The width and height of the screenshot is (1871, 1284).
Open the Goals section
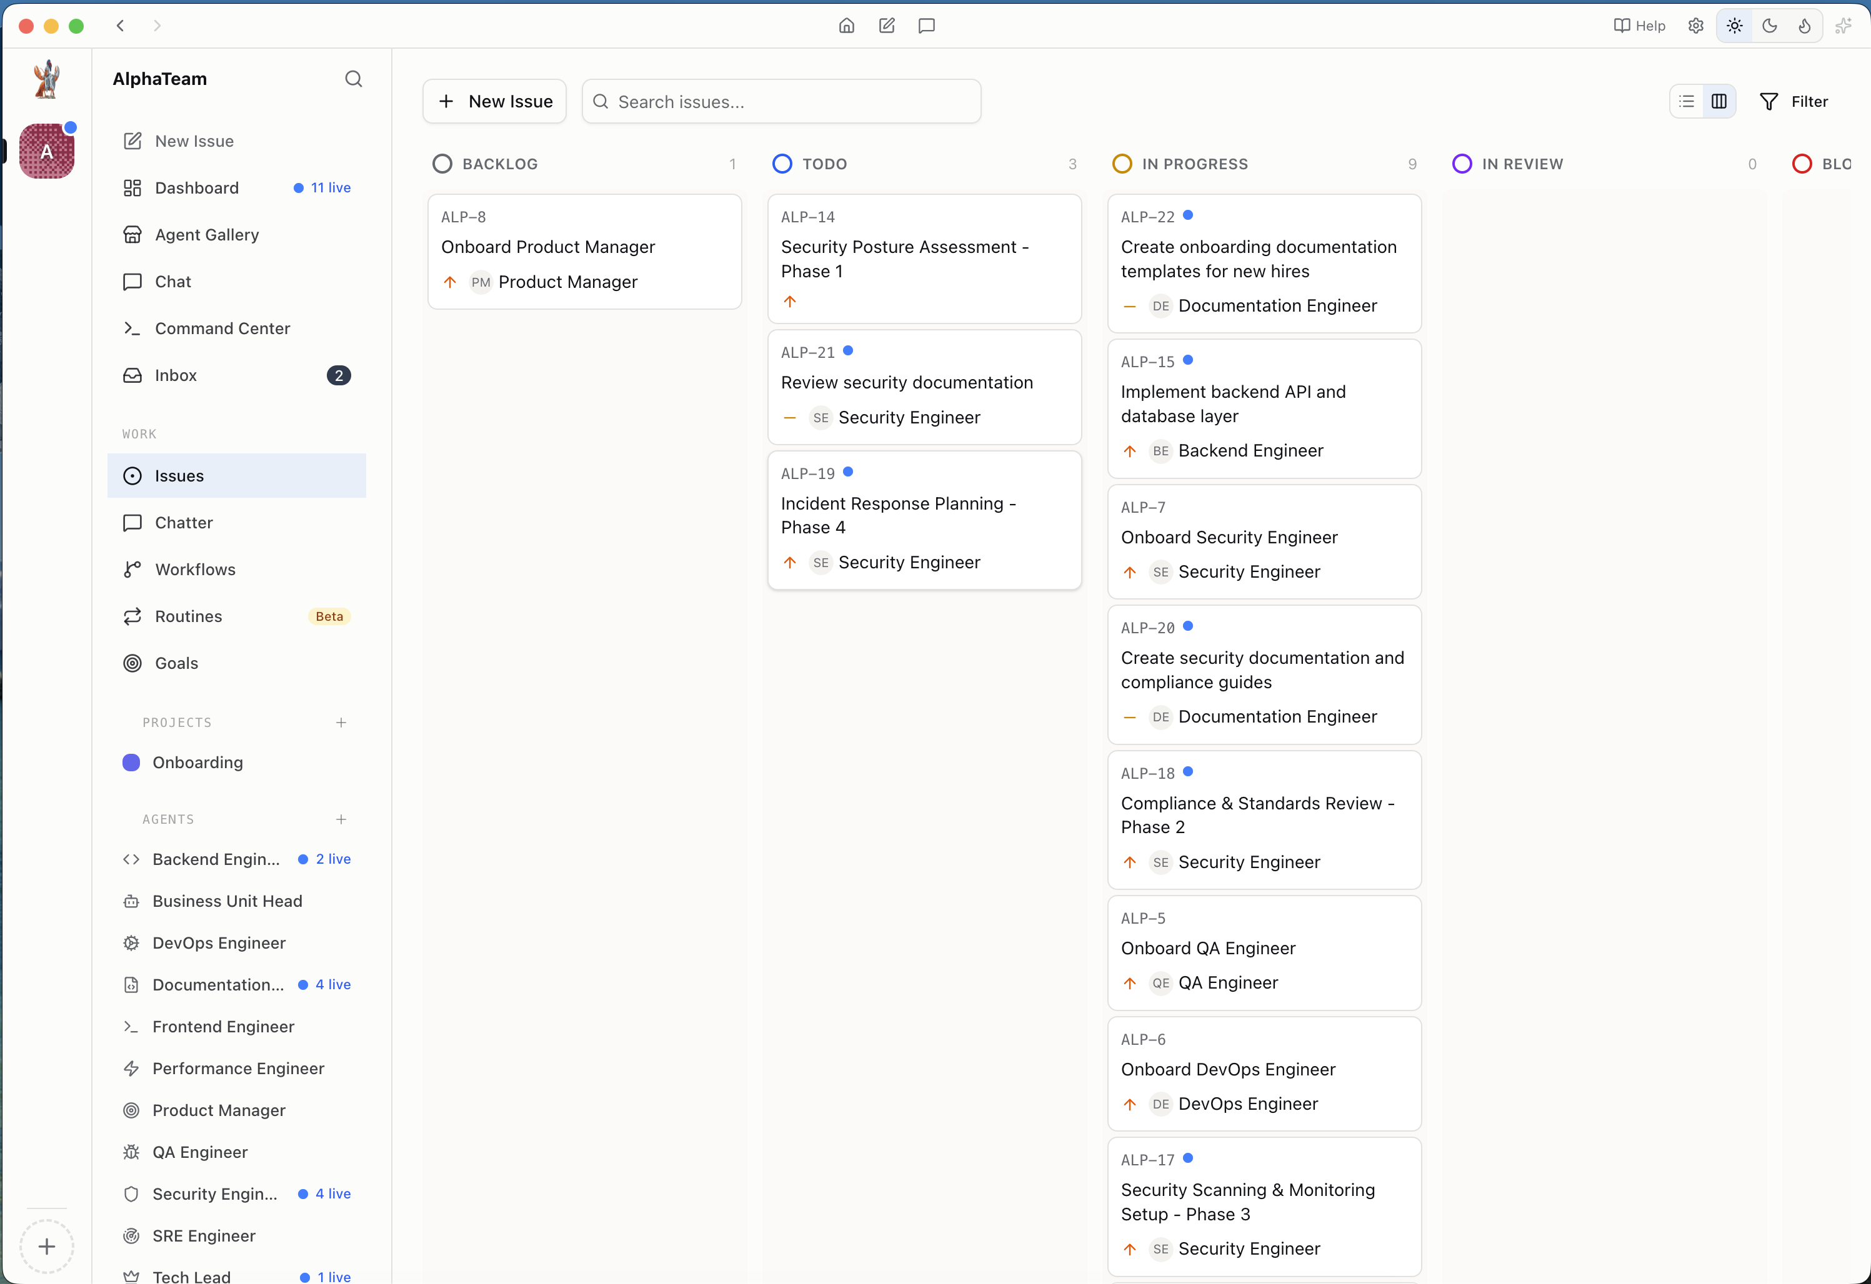pyautogui.click(x=176, y=663)
